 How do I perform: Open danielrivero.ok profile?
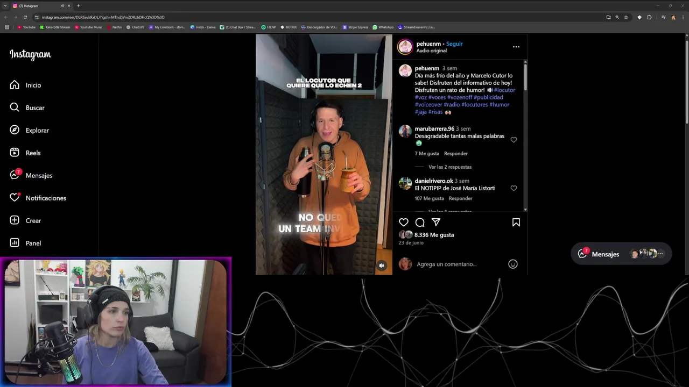point(434,181)
